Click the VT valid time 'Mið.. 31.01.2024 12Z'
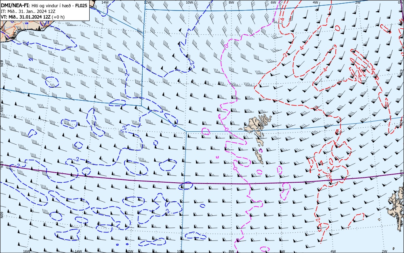Image resolution: width=404 pixels, height=253 pixels. click(x=26, y=17)
